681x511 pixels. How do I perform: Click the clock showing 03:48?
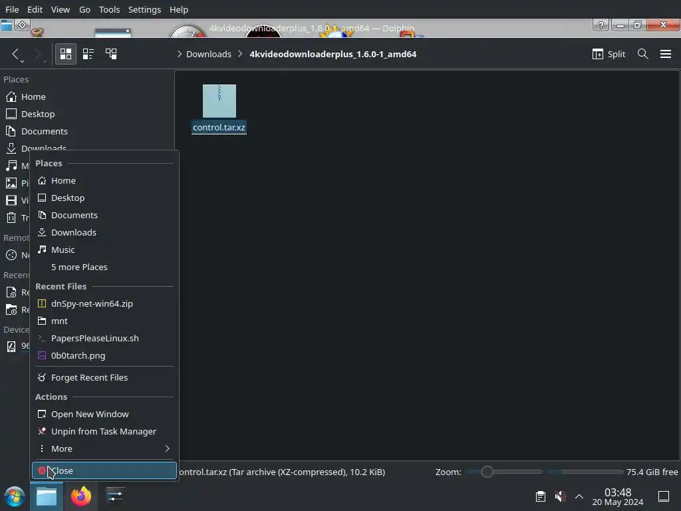618,496
